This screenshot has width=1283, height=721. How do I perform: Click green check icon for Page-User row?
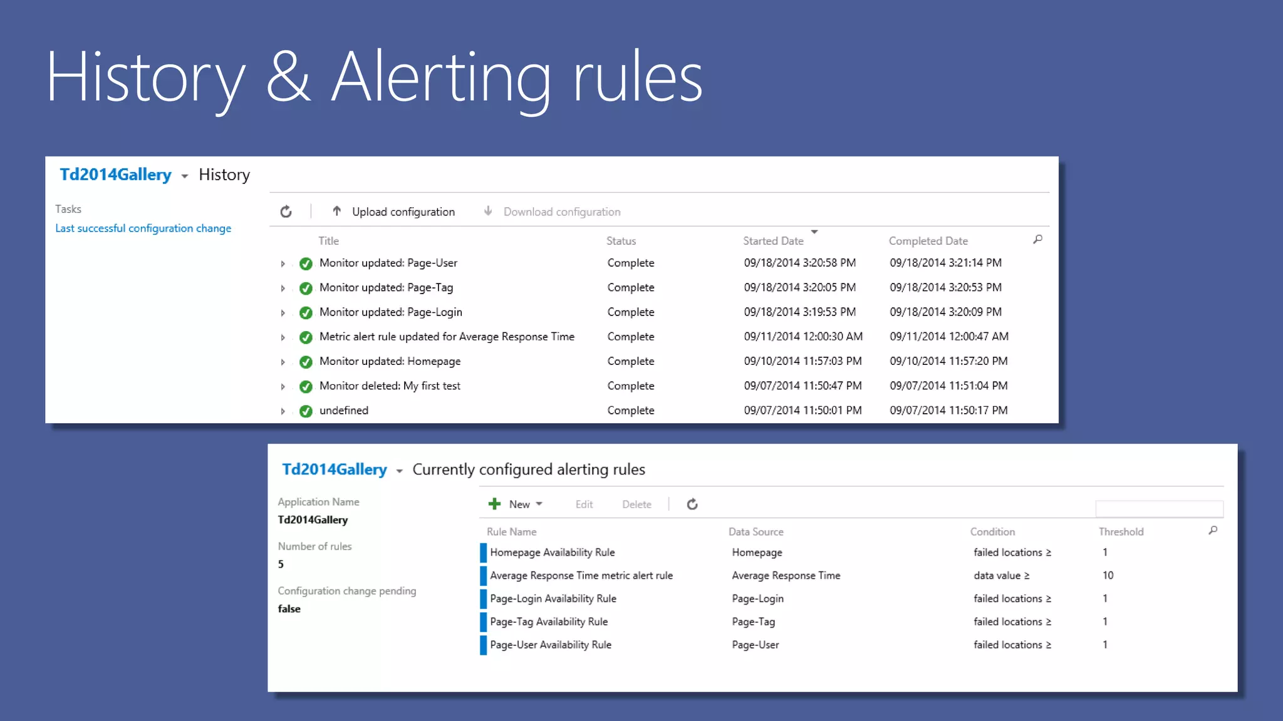click(306, 263)
